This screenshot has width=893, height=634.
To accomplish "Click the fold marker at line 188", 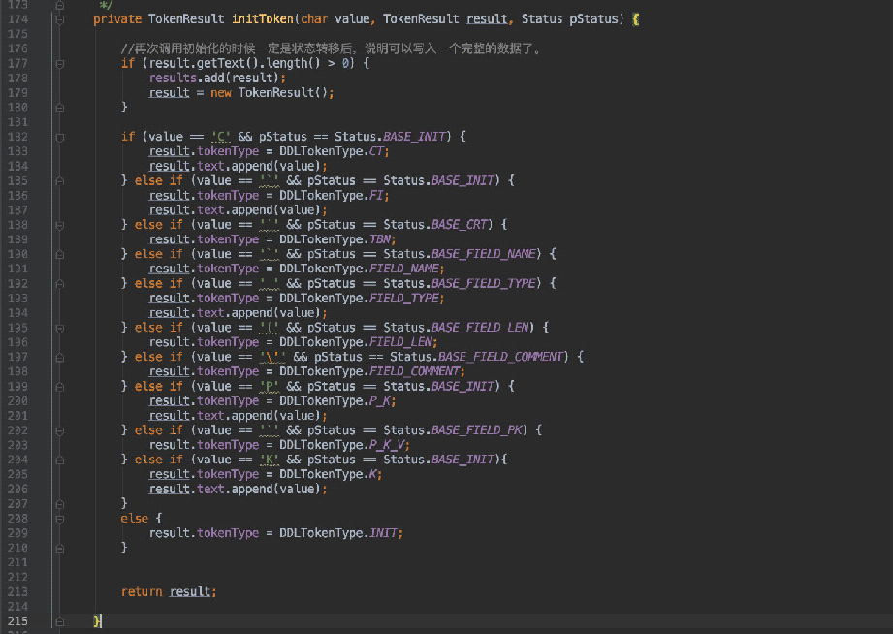I will coord(60,225).
